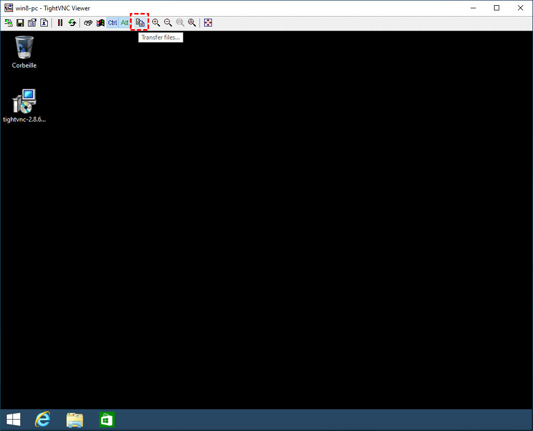The image size is (533, 431).
Task: Click the TightVNC Viewer title bar icon
Action: [8, 8]
